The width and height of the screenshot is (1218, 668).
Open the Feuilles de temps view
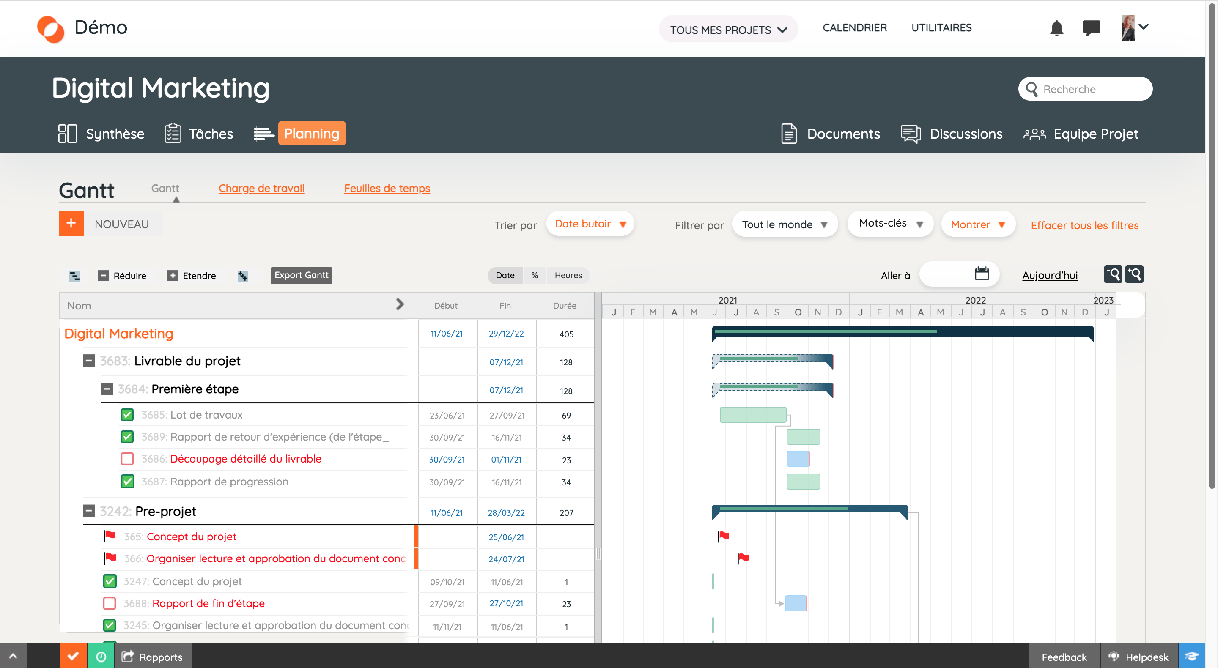click(x=387, y=188)
